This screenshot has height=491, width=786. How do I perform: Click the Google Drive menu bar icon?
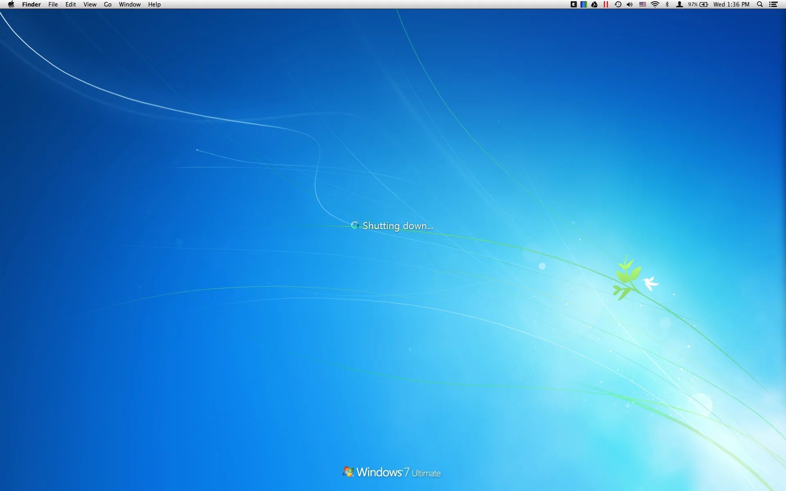(594, 5)
